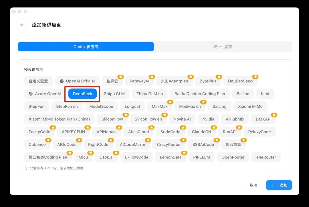Select the MiniMax chip without en
309x207 pixels.
coord(160,106)
